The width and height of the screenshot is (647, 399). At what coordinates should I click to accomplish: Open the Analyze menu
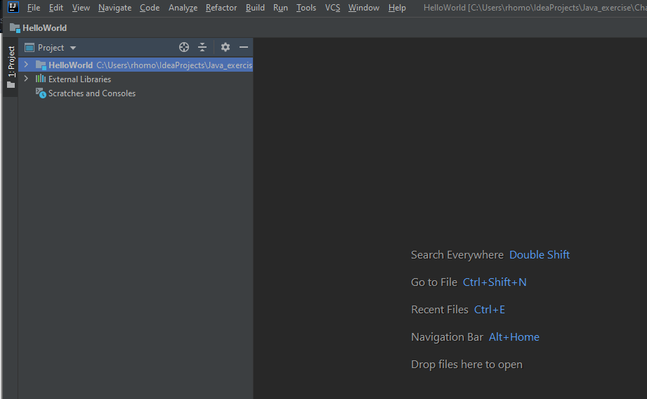pyautogui.click(x=183, y=8)
